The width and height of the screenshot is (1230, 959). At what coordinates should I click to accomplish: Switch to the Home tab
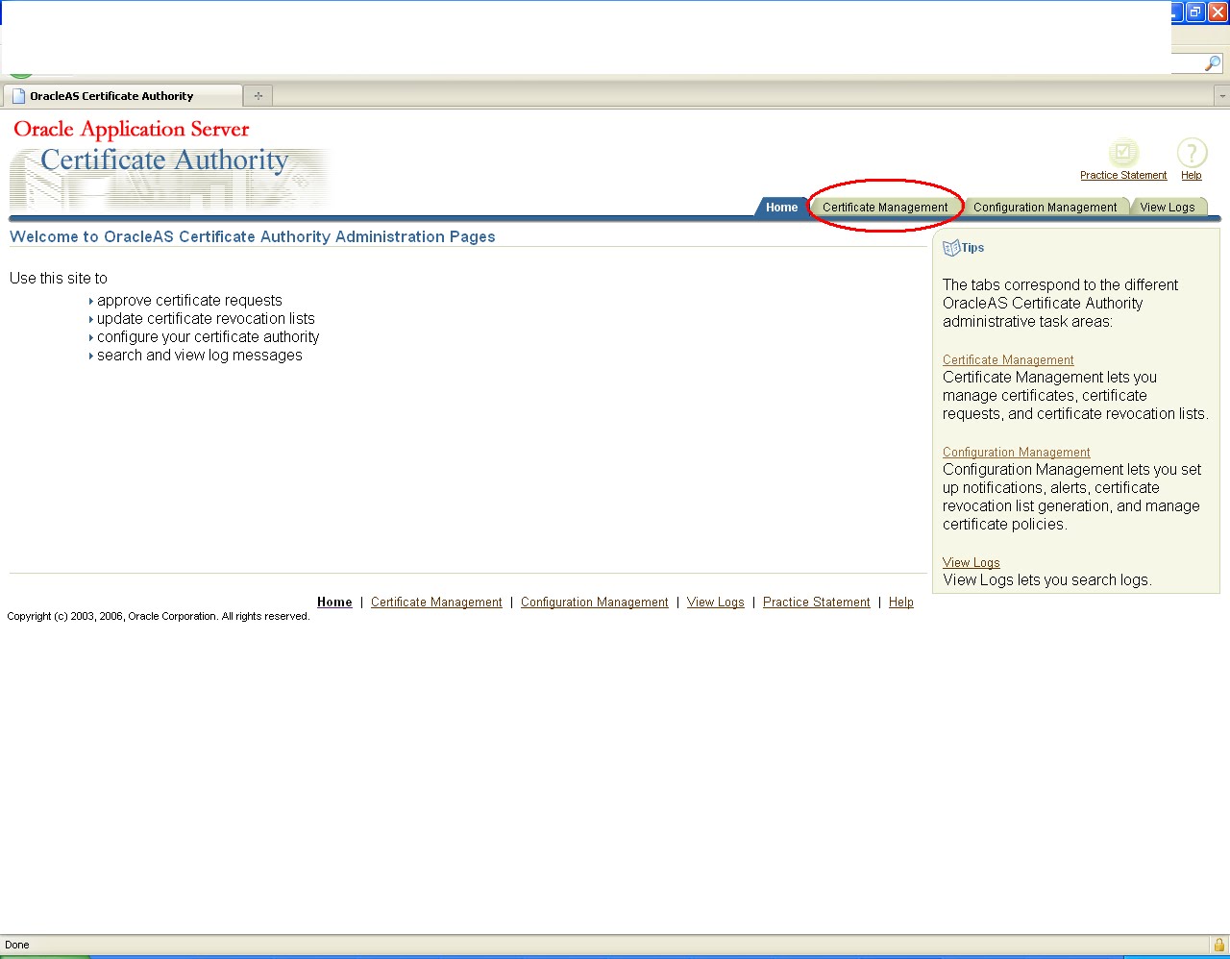pos(781,208)
